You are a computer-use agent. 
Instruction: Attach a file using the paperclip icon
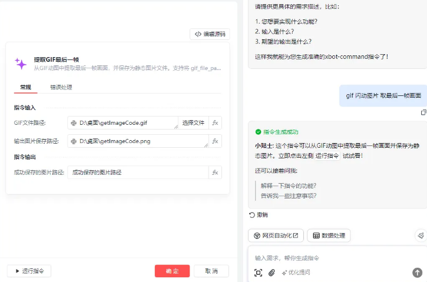coord(272,273)
